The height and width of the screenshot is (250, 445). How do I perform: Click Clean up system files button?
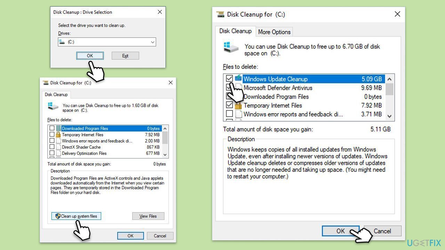click(x=76, y=216)
